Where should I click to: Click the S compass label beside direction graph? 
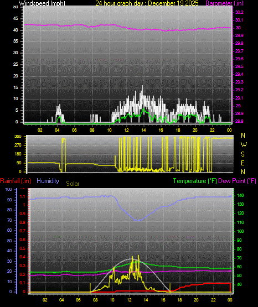pos(242,154)
